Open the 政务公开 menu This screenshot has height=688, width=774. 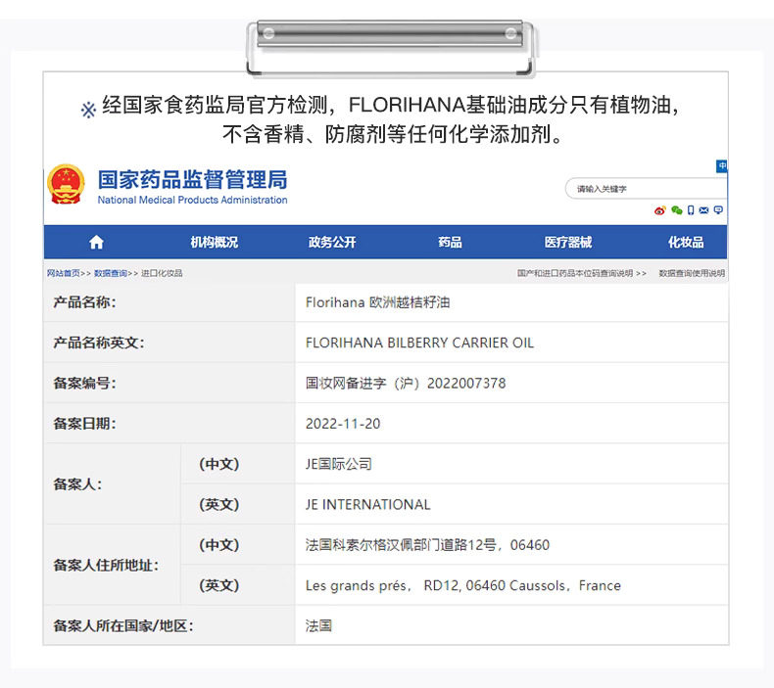332,242
